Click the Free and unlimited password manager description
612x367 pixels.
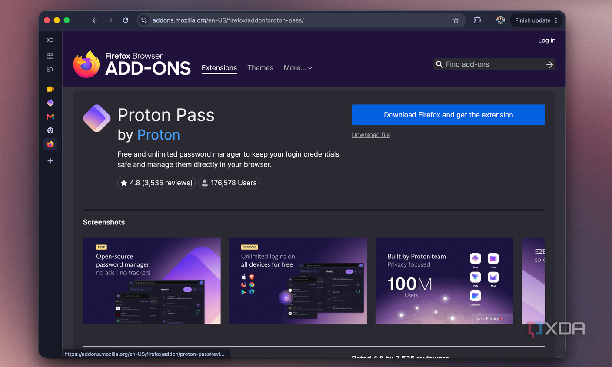pos(228,160)
